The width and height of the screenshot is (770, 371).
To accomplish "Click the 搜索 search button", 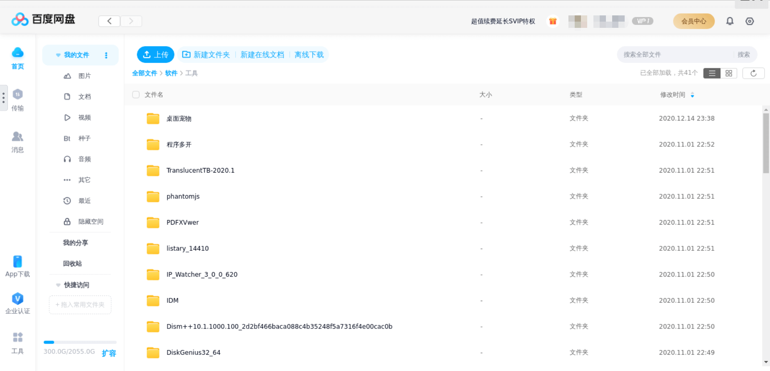I will point(744,54).
